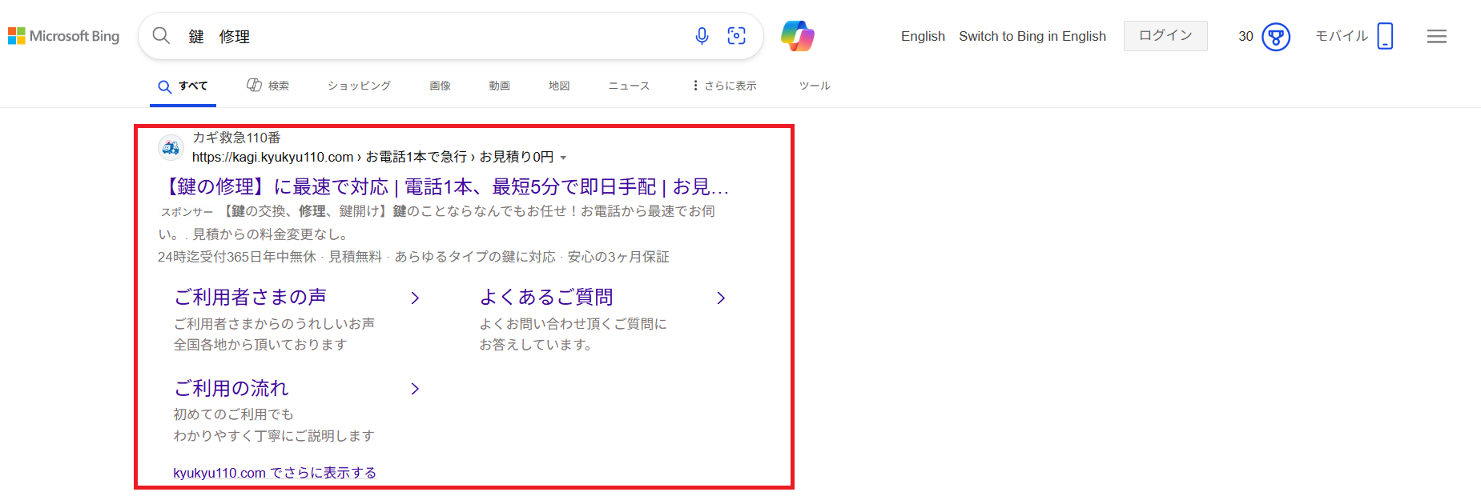This screenshot has height=496, width=1481.
Task: Open the 【鍵の修理】に最速で対応 ad title
Action: coord(444,186)
